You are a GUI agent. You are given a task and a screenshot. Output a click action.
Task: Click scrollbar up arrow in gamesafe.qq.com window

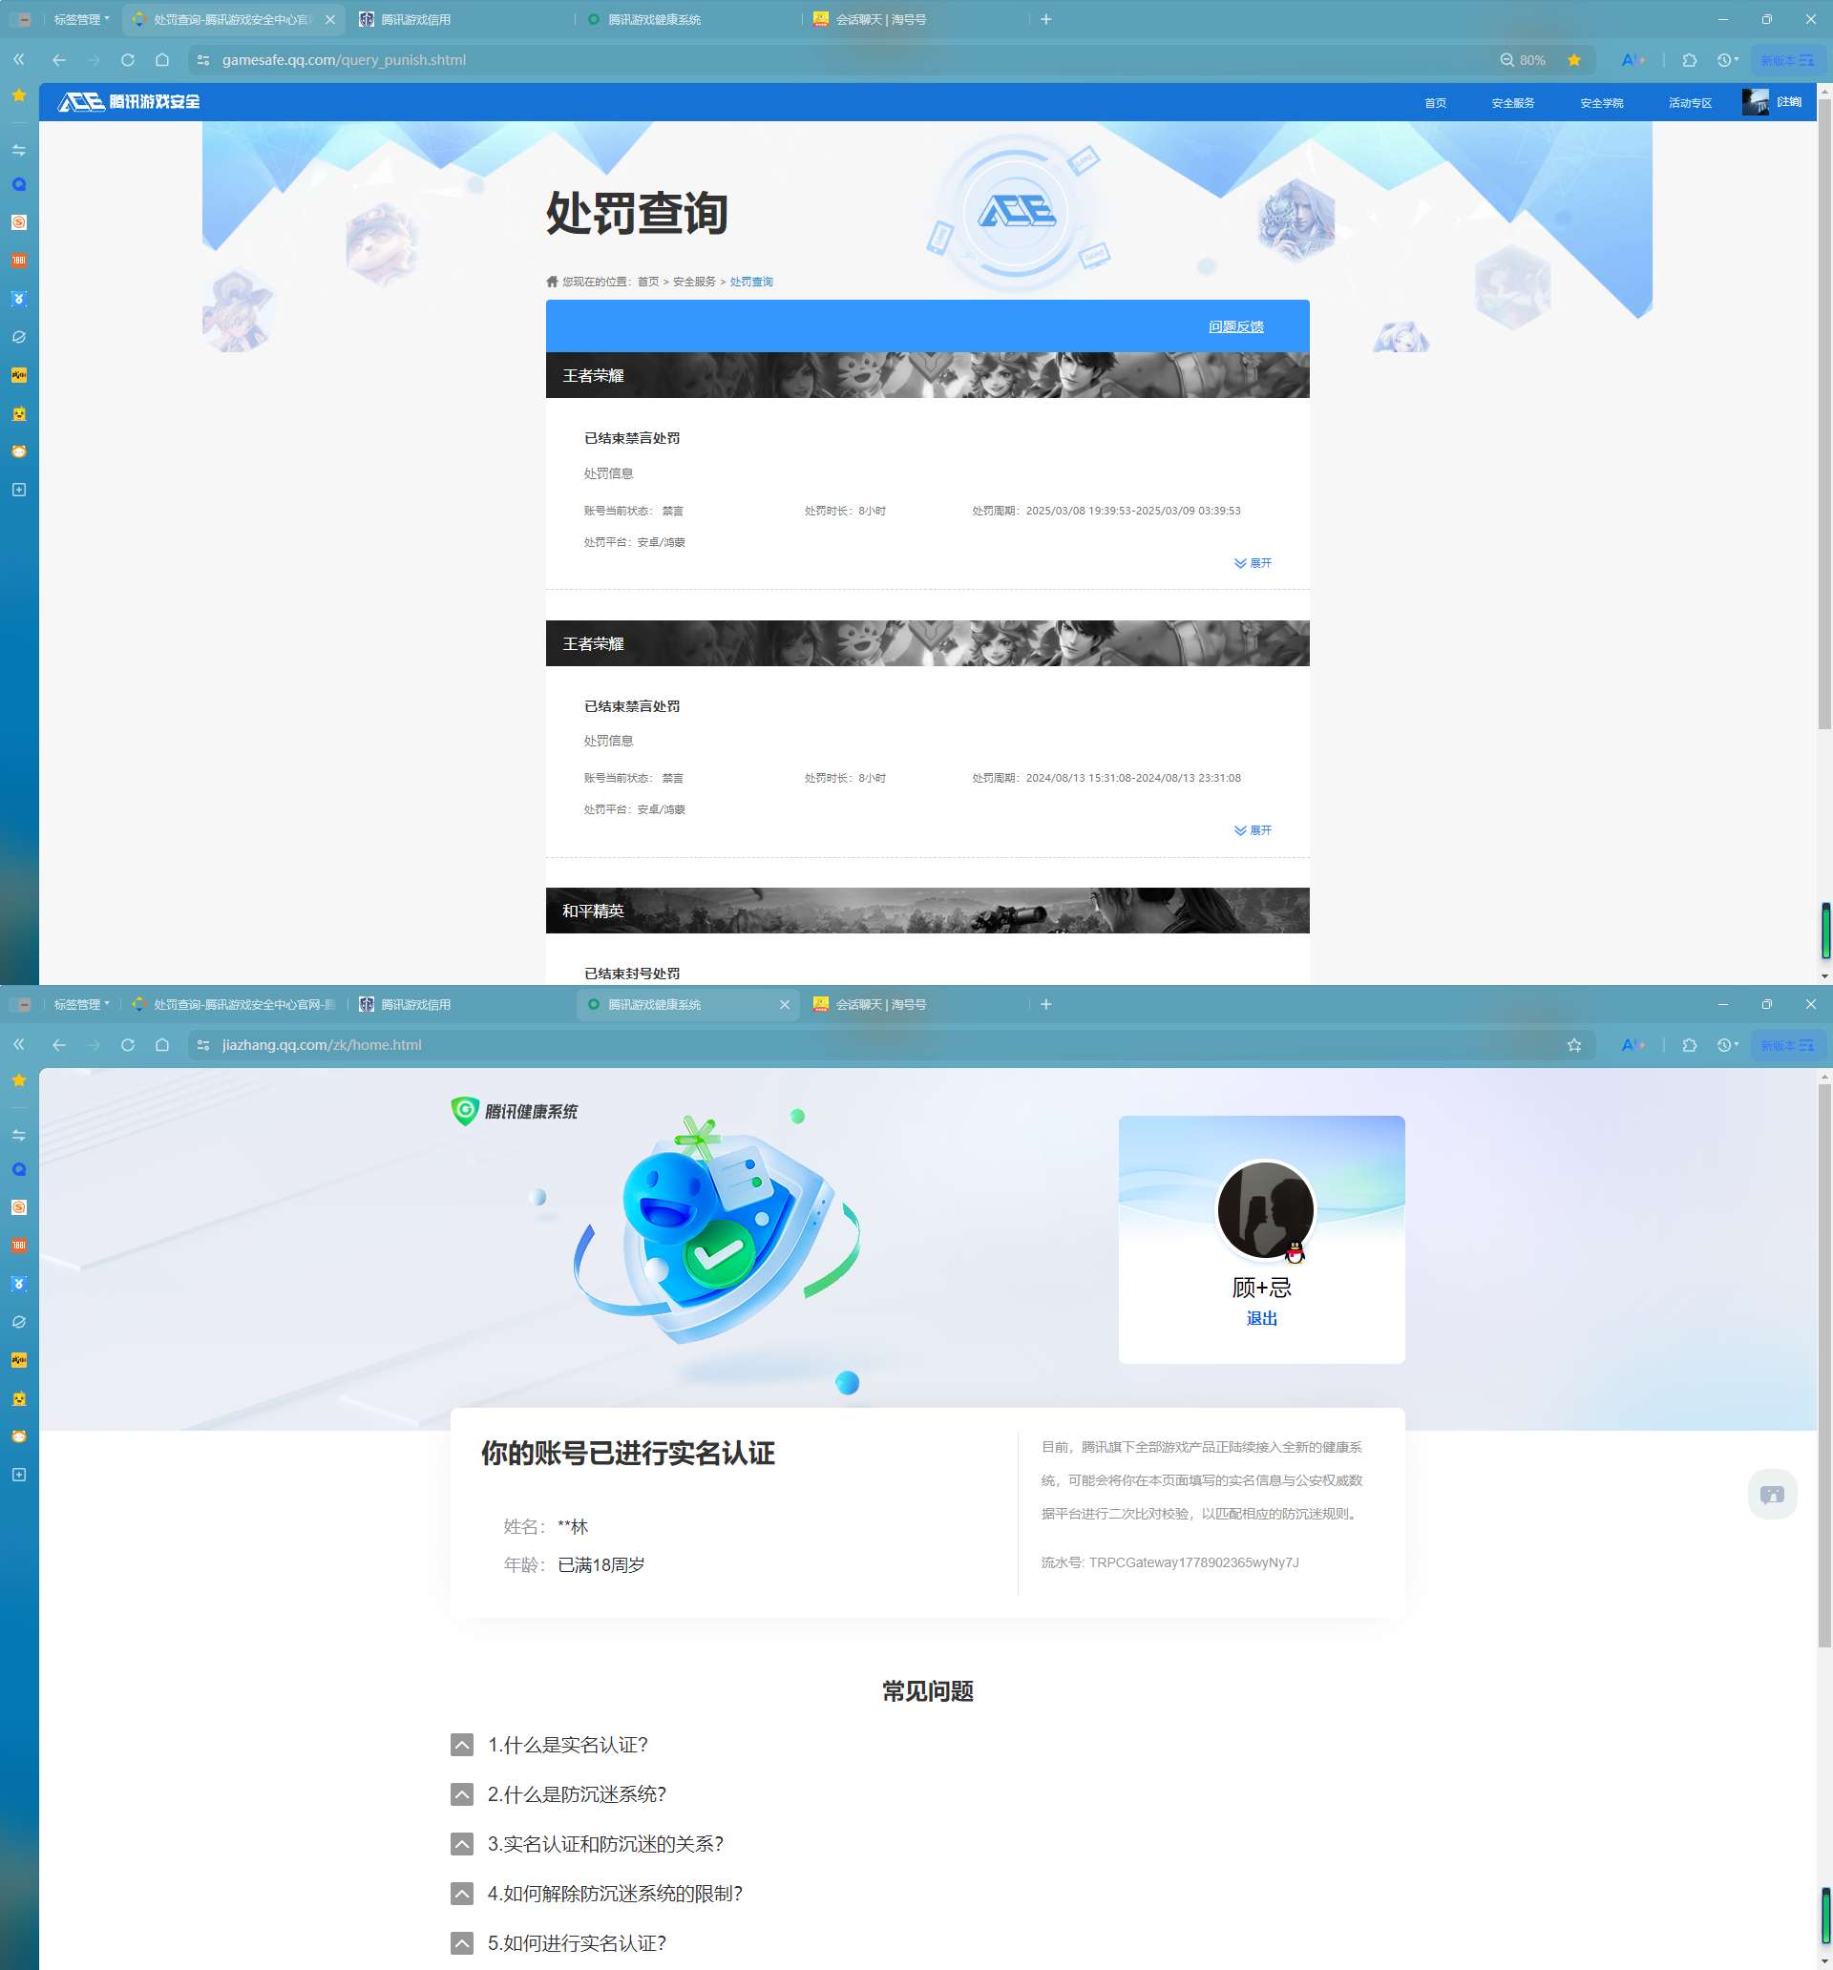click(1824, 90)
